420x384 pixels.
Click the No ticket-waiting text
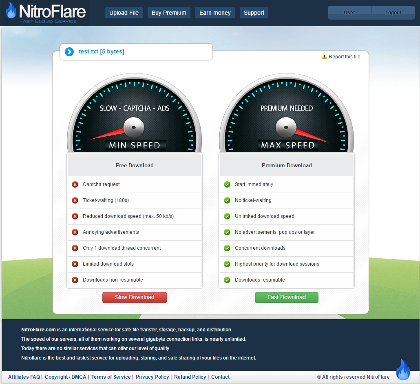(253, 200)
